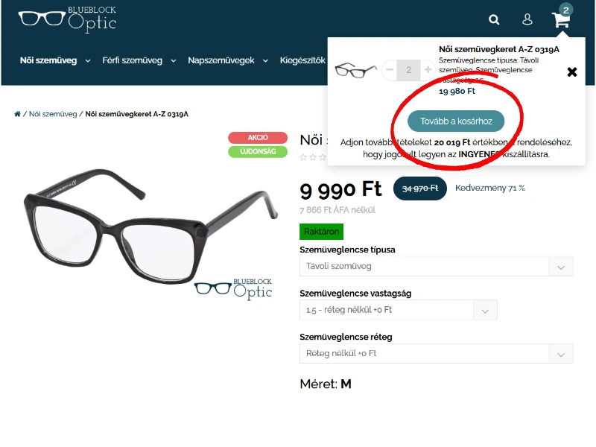Go to the home icon in breadcrumb

[x=17, y=114]
